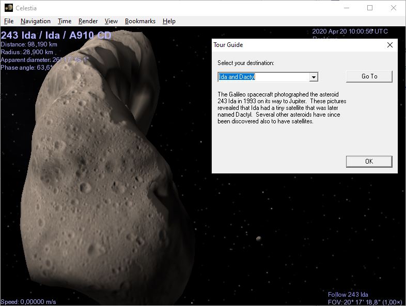Open the Help menu
This screenshot has width=406, height=306.
169,21
